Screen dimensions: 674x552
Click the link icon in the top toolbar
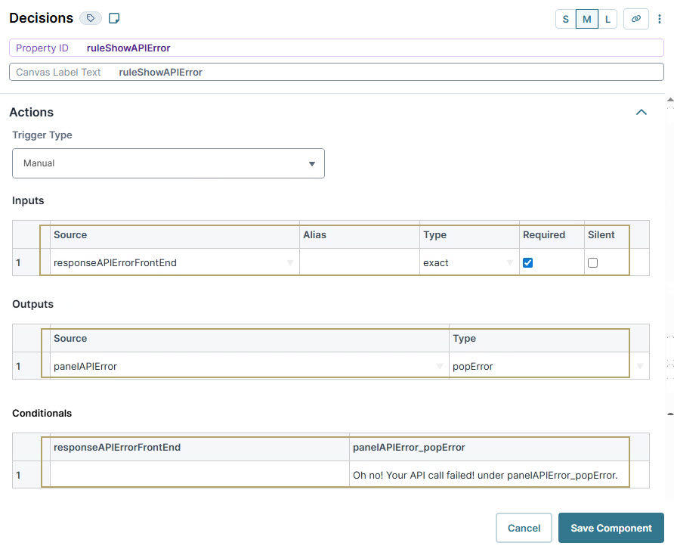point(635,18)
